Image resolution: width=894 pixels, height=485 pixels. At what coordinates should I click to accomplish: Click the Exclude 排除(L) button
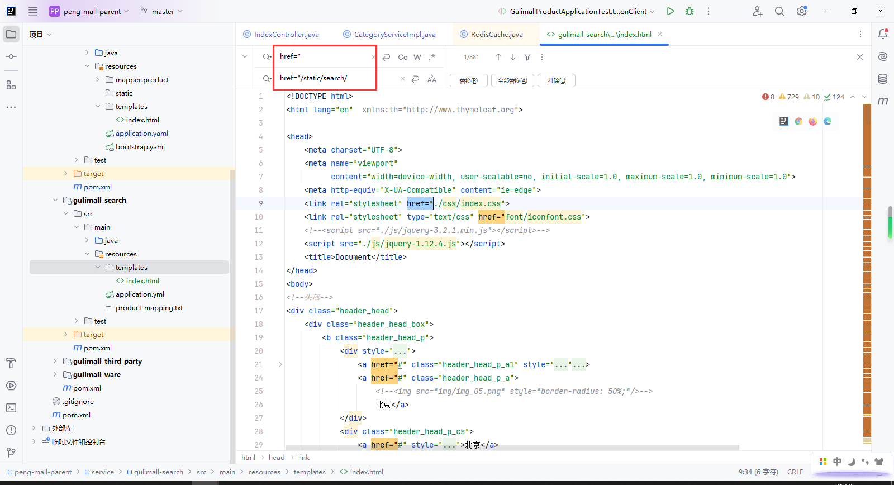[557, 80]
